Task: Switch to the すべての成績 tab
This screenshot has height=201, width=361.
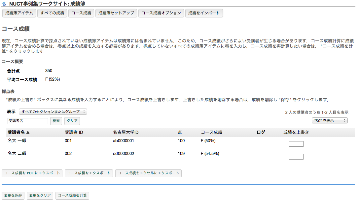Action: click(52, 13)
